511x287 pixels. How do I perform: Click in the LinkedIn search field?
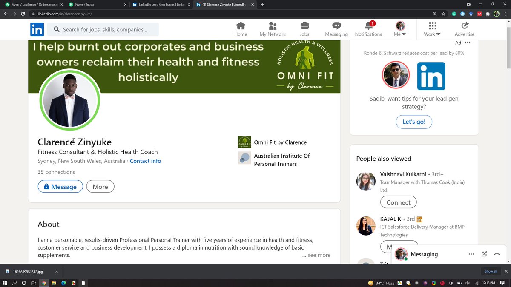(103, 29)
